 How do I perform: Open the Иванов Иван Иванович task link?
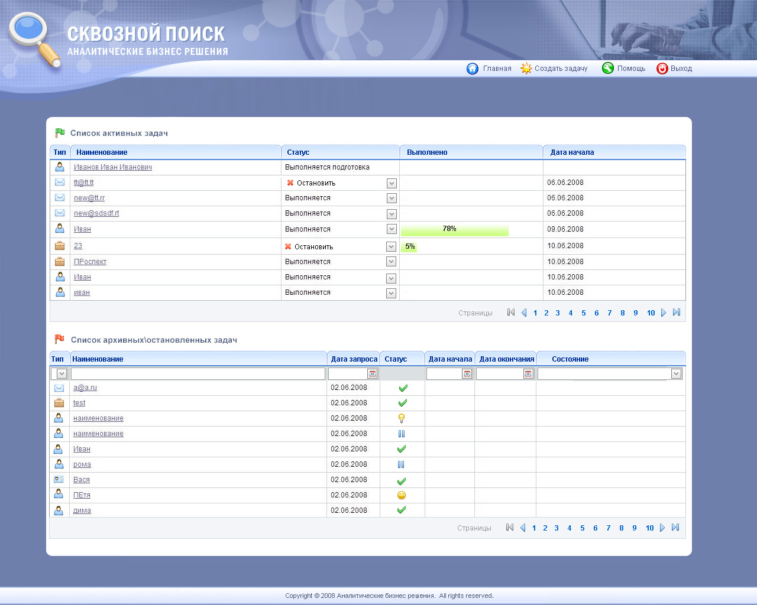coord(113,167)
